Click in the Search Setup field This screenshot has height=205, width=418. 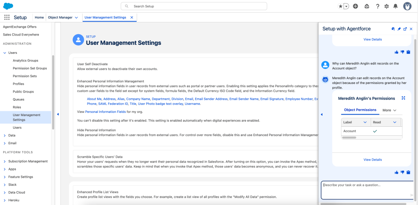(194, 6)
